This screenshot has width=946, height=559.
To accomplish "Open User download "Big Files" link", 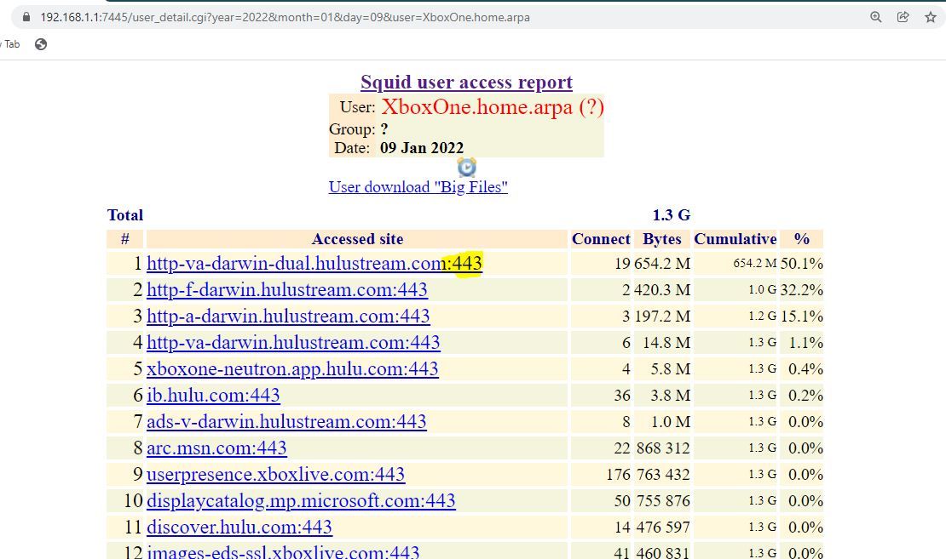I will (x=418, y=186).
